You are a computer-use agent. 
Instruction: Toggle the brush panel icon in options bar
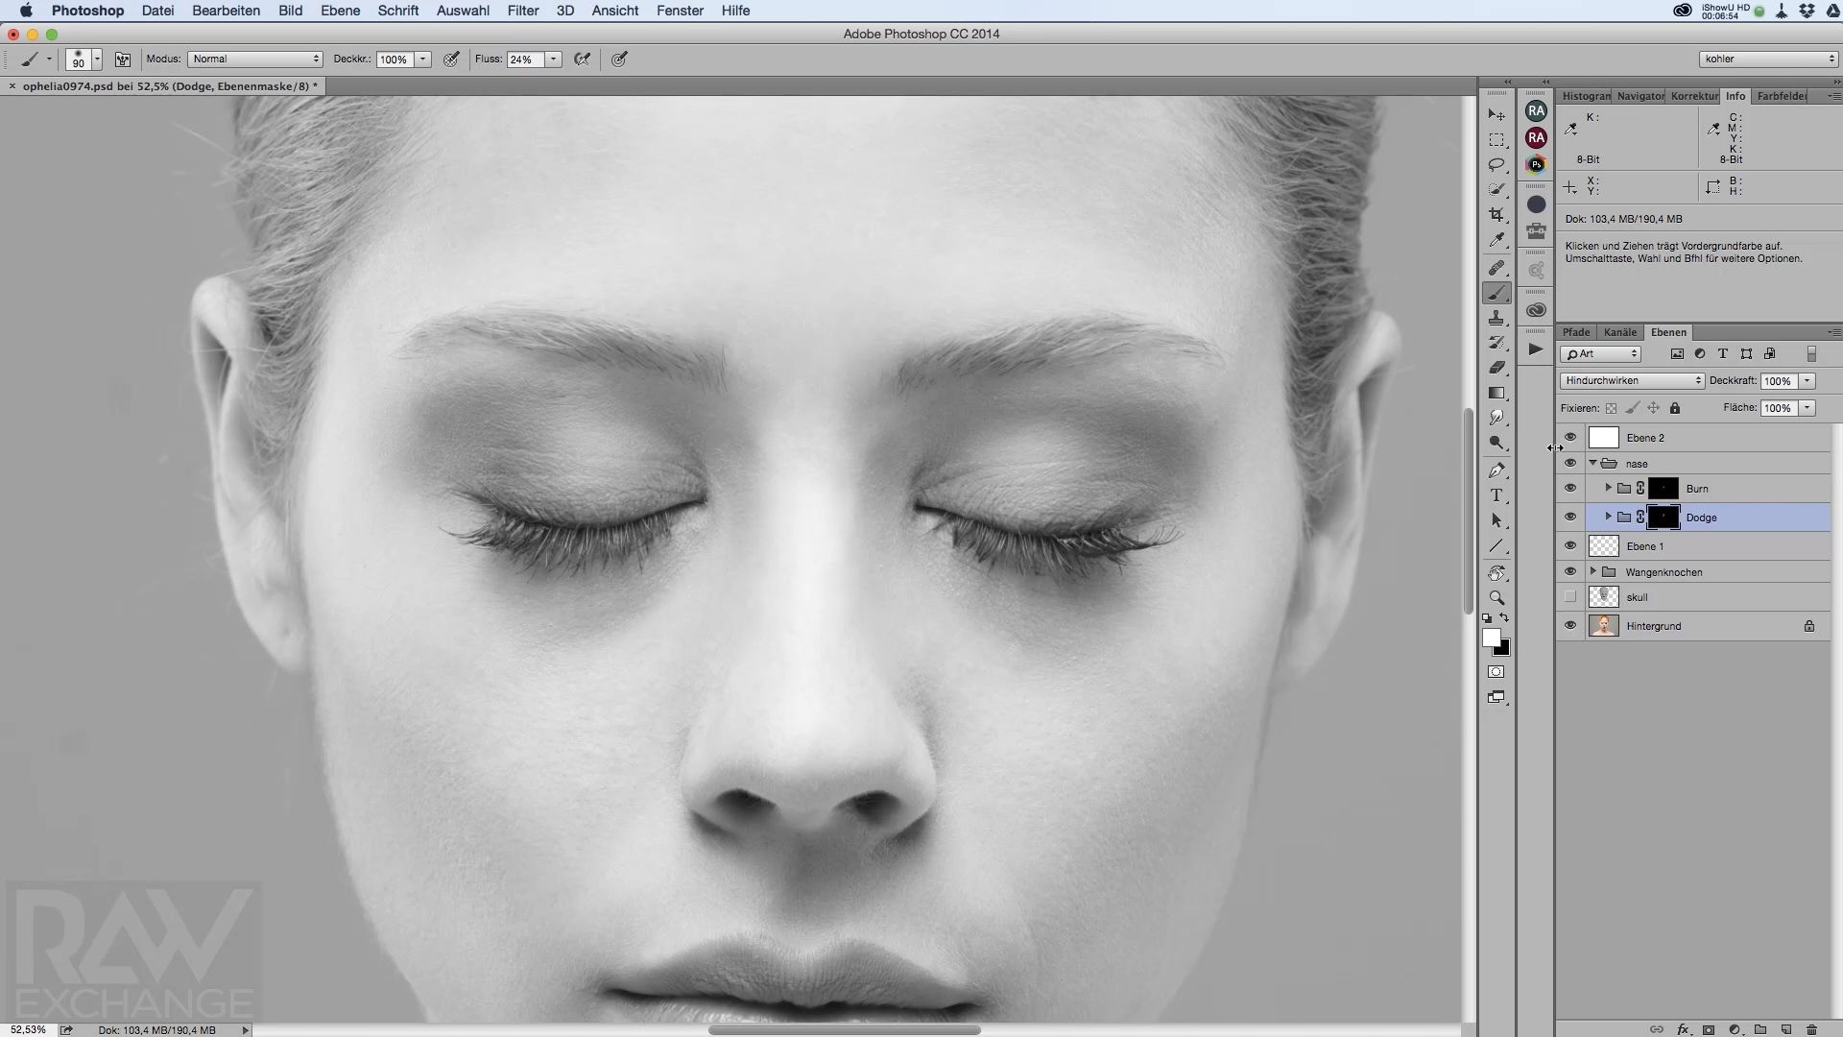(x=123, y=60)
